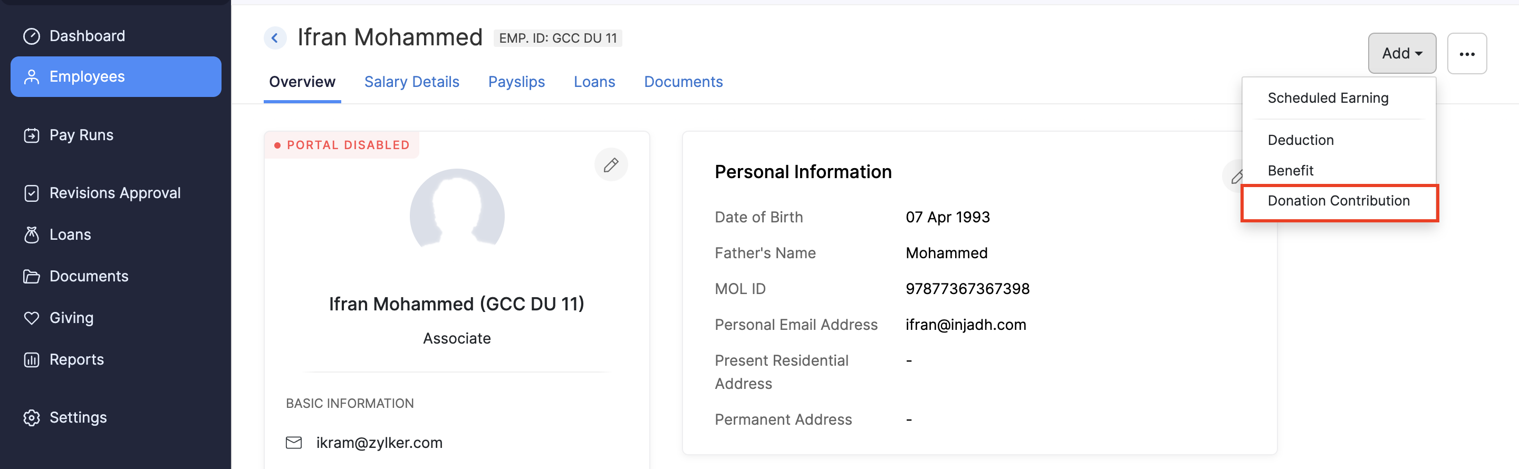
Task: Click the Reports chart icon
Action: (x=31, y=360)
